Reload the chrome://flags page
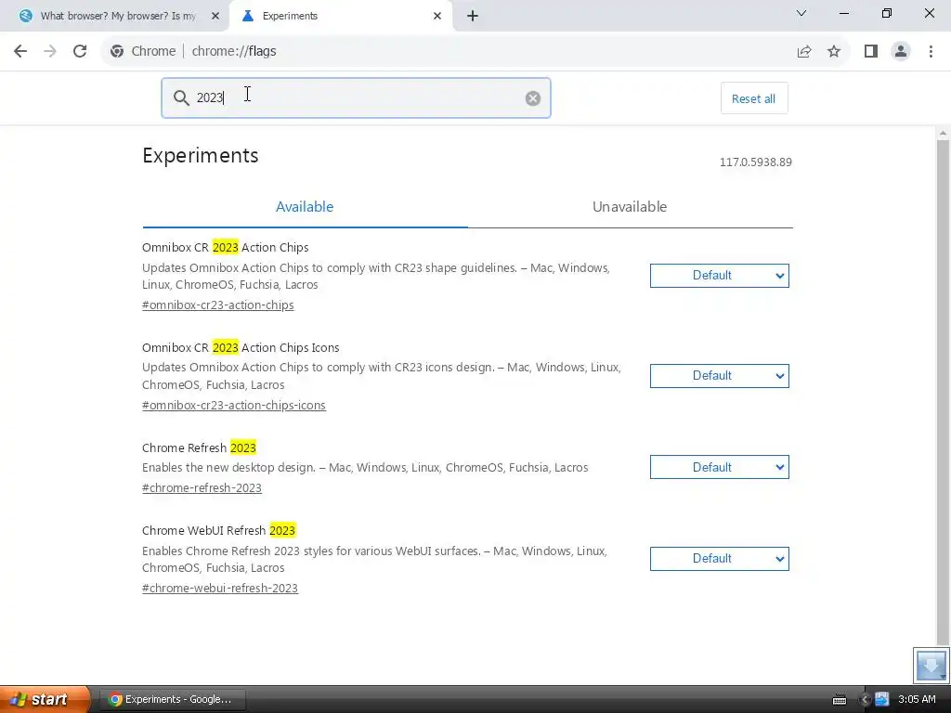This screenshot has width=951, height=713. [x=80, y=51]
